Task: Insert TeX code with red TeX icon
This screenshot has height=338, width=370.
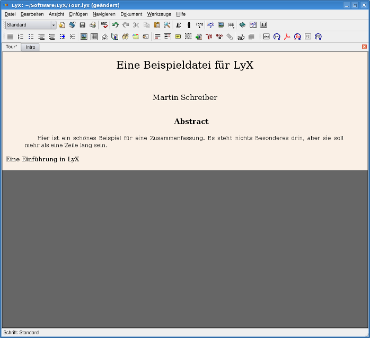Action: pos(209,36)
